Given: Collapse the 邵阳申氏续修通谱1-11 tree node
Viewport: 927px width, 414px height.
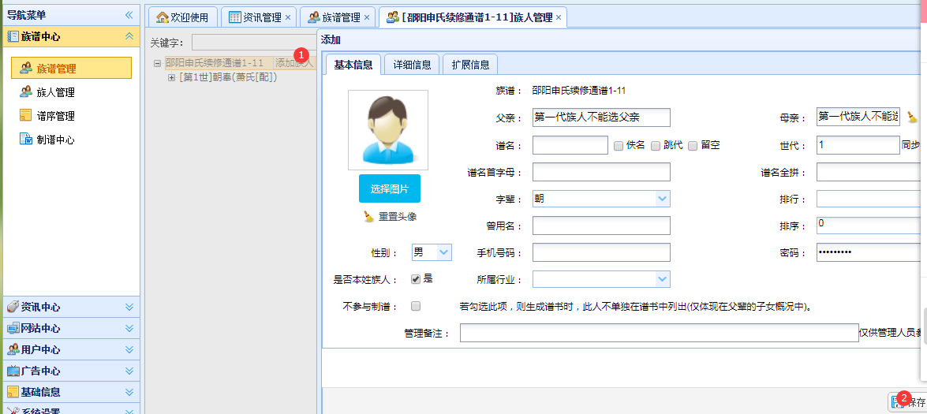Looking at the screenshot, I should pos(157,63).
